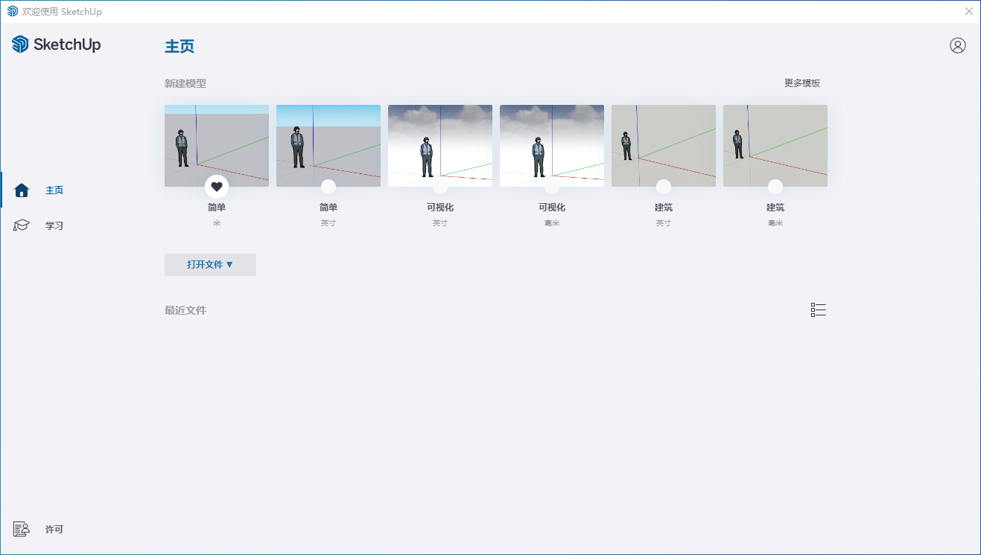Close the welcome window
Image resolution: width=981 pixels, height=555 pixels.
968,11
